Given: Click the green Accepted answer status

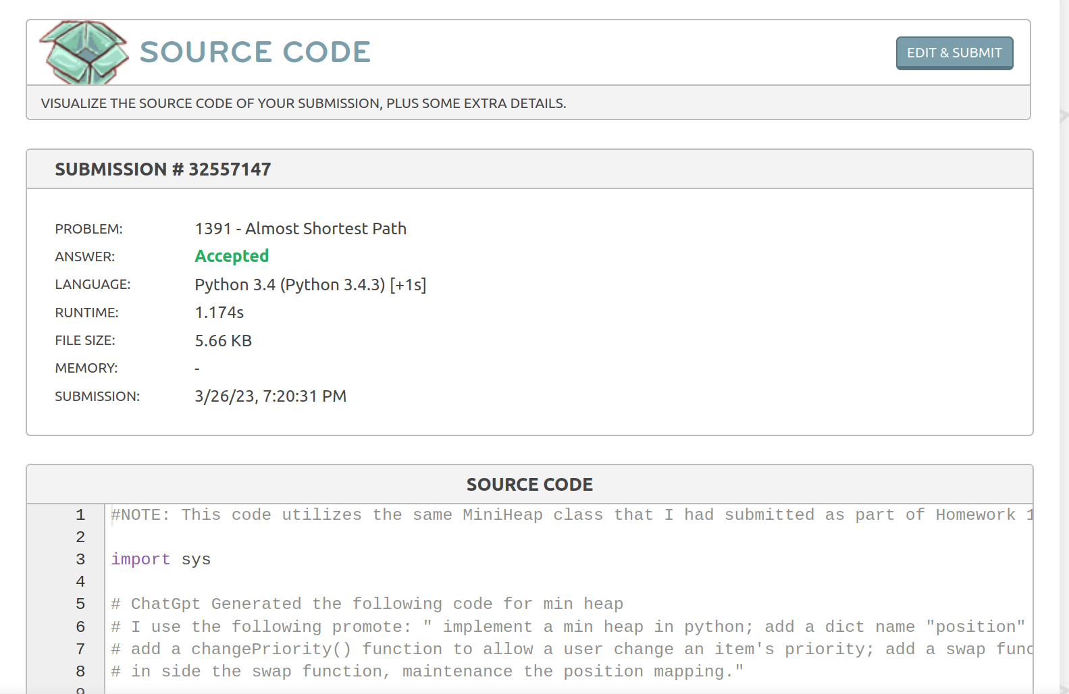Looking at the screenshot, I should (x=232, y=257).
